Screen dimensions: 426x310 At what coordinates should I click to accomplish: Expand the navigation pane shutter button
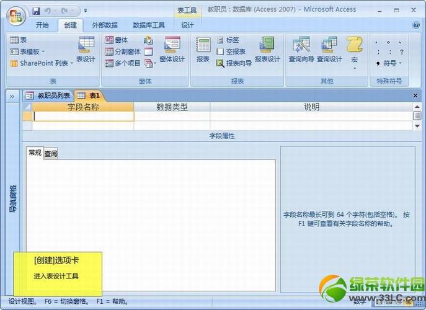[12, 97]
